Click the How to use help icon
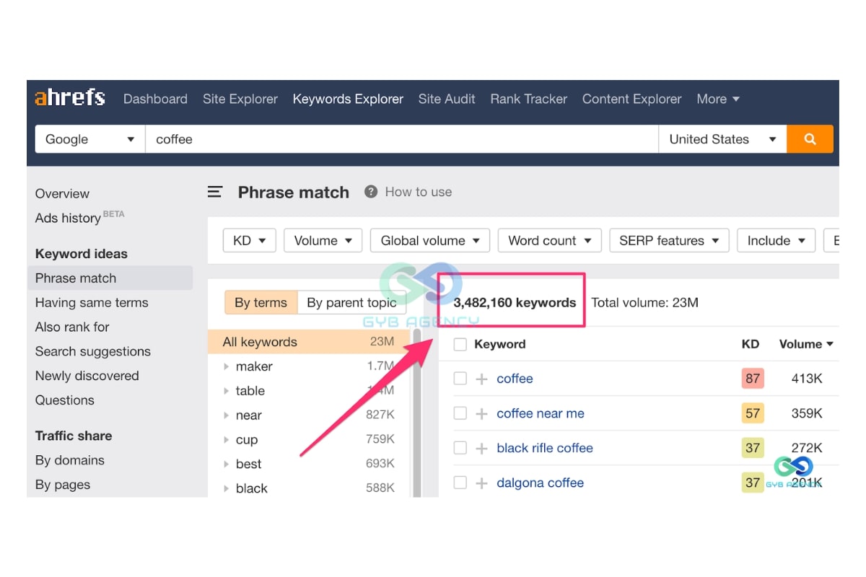The width and height of the screenshot is (866, 577). pyautogui.click(x=371, y=192)
